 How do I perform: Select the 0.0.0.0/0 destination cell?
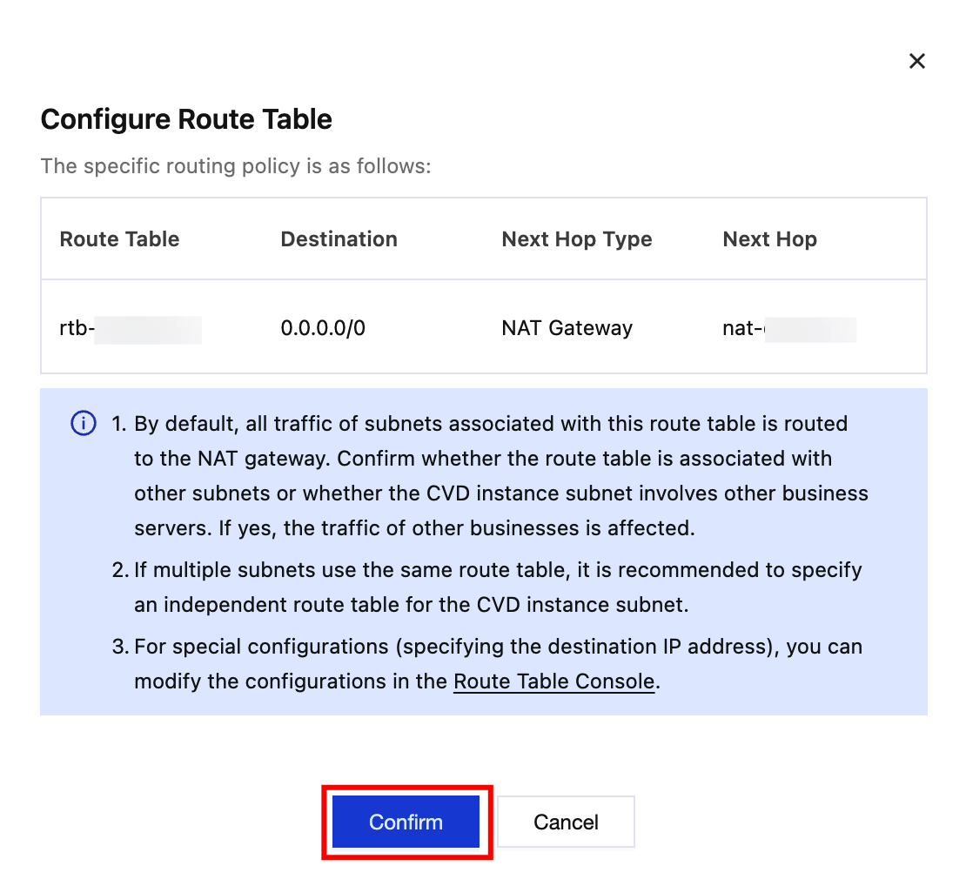(x=323, y=329)
